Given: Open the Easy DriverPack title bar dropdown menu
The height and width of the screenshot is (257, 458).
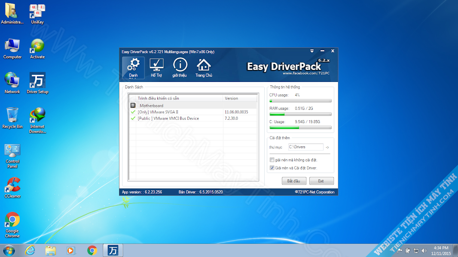Looking at the screenshot, I should coord(312,51).
